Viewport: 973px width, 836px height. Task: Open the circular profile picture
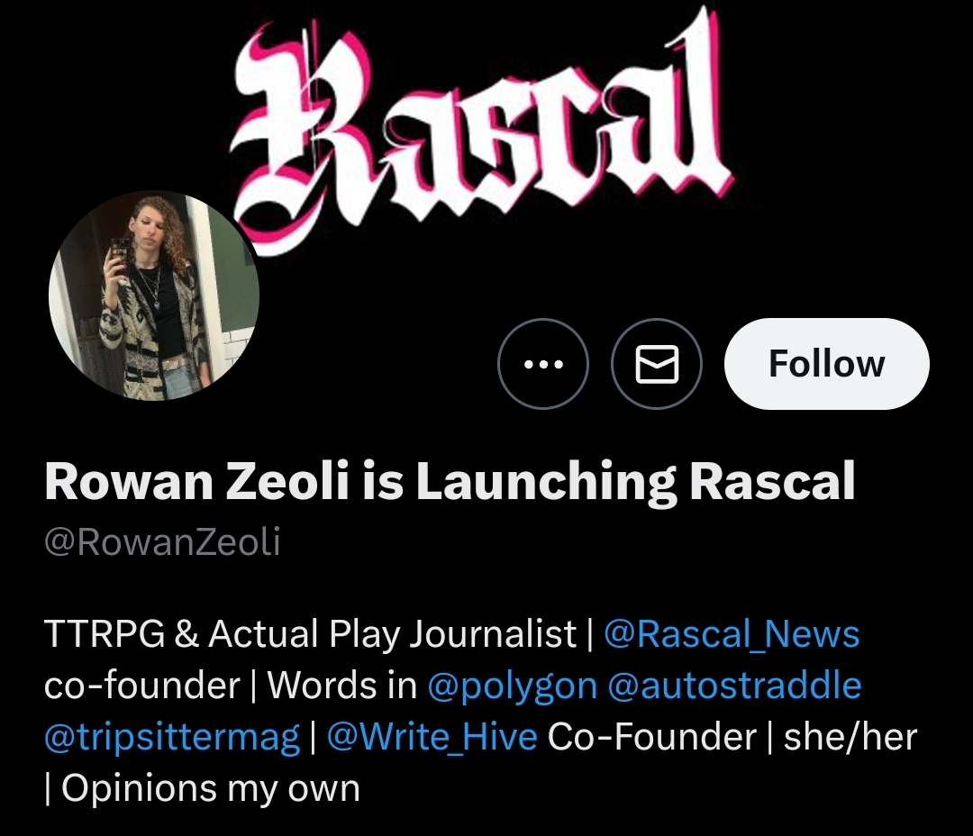(x=154, y=295)
